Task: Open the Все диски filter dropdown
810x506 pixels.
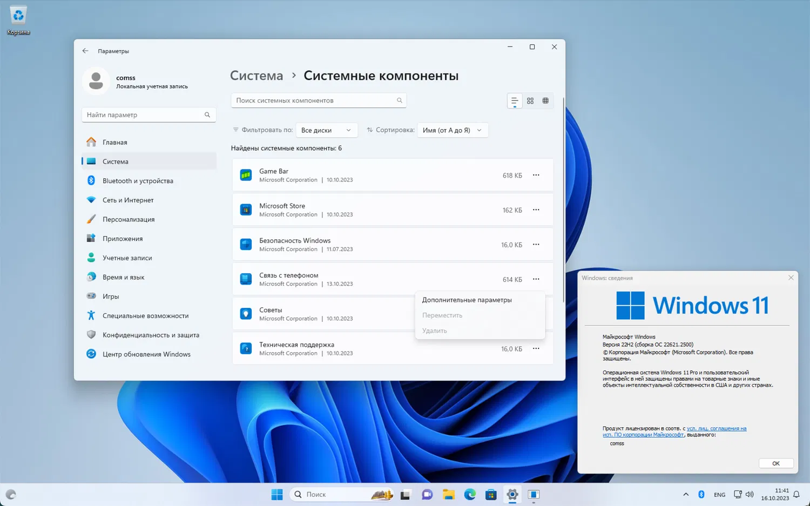Action: pyautogui.click(x=326, y=130)
